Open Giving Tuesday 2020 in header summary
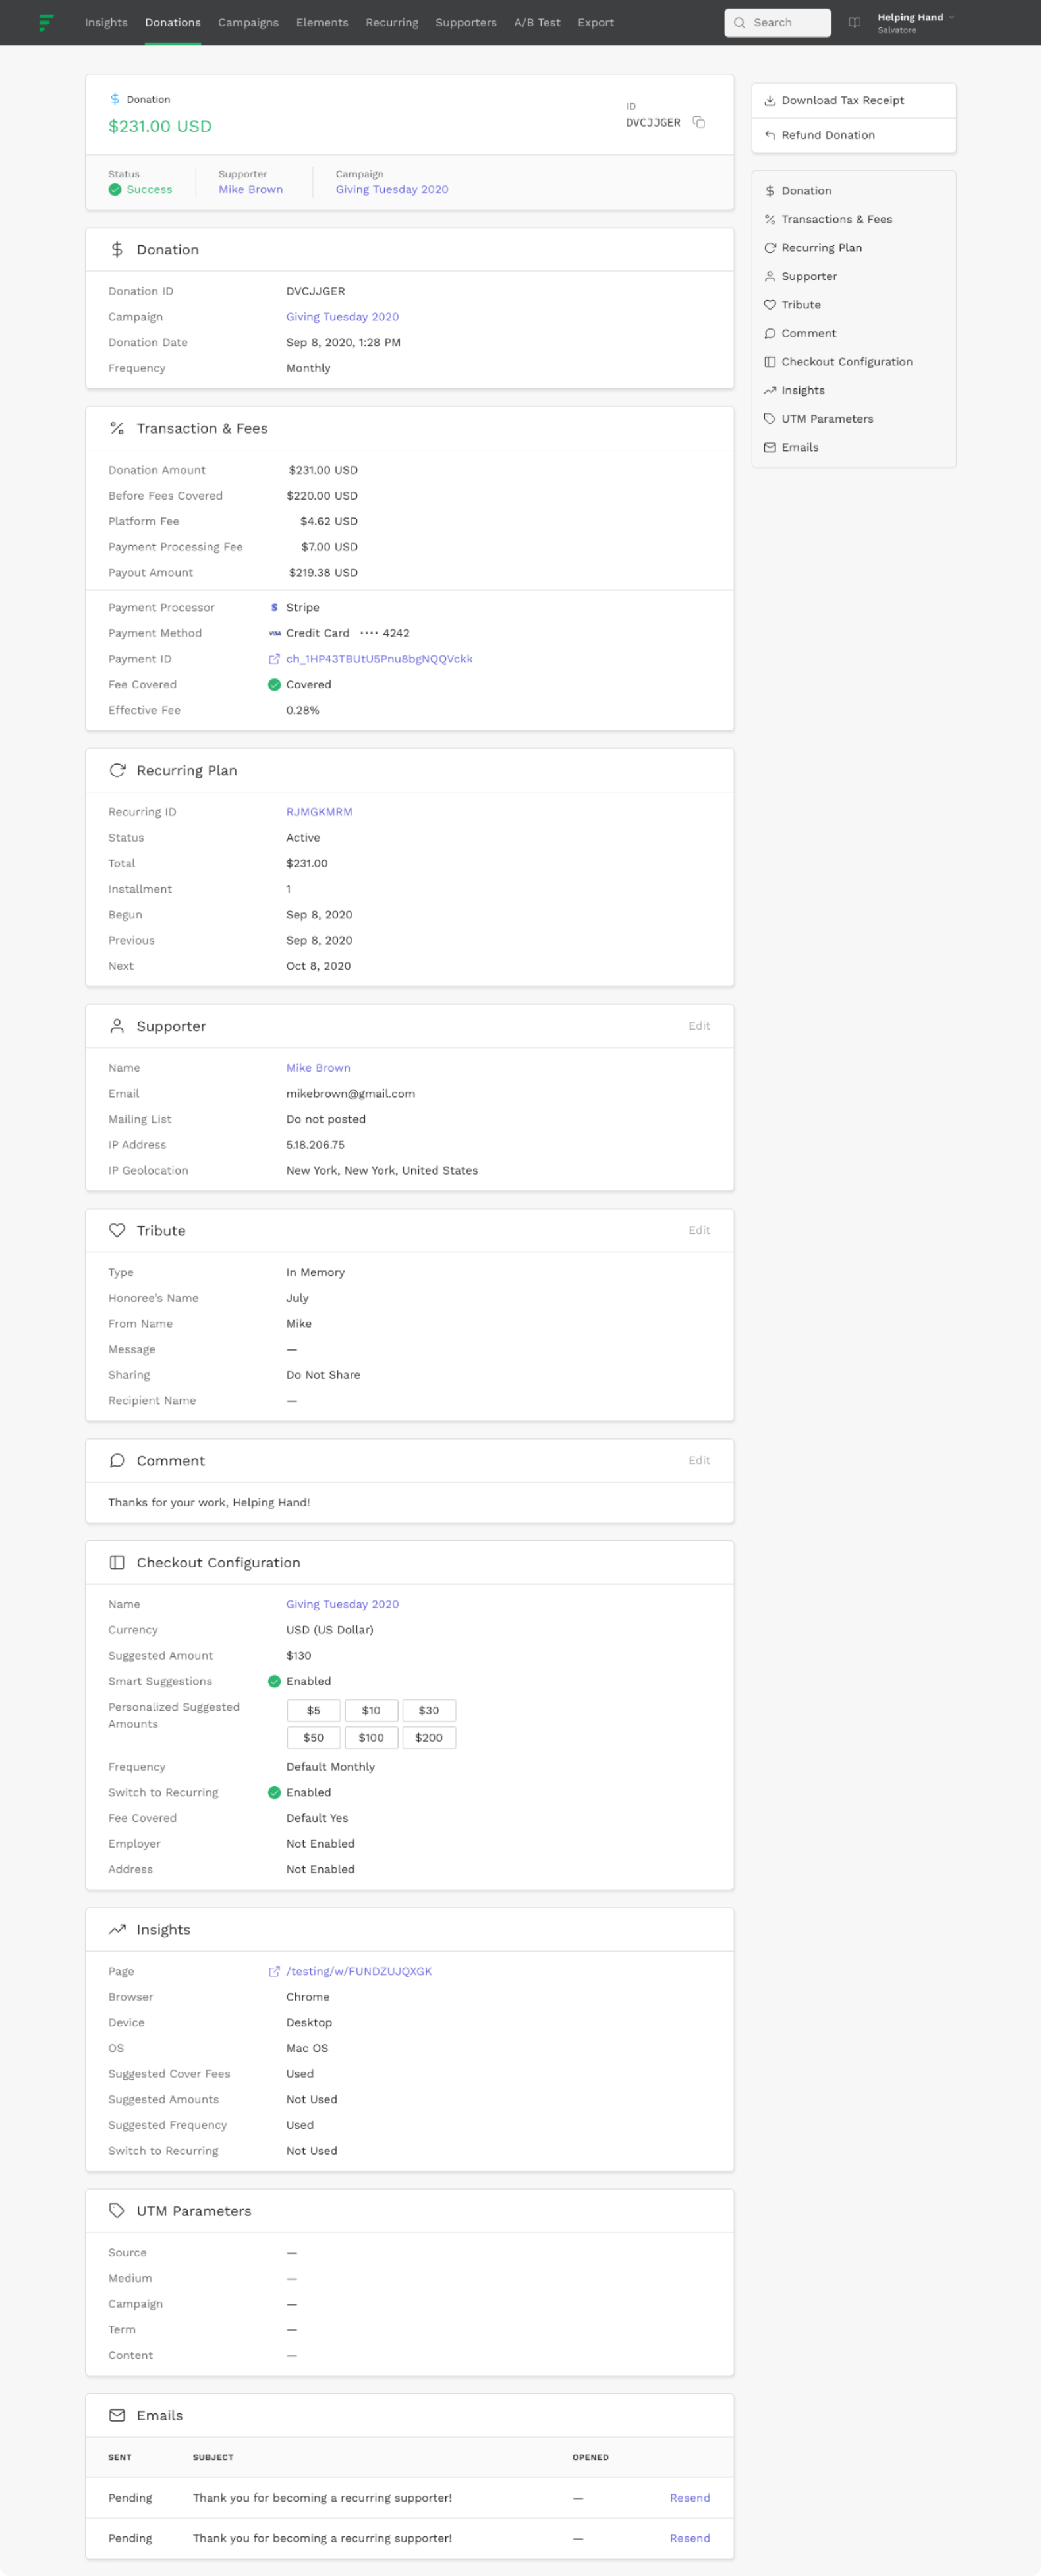 (392, 189)
